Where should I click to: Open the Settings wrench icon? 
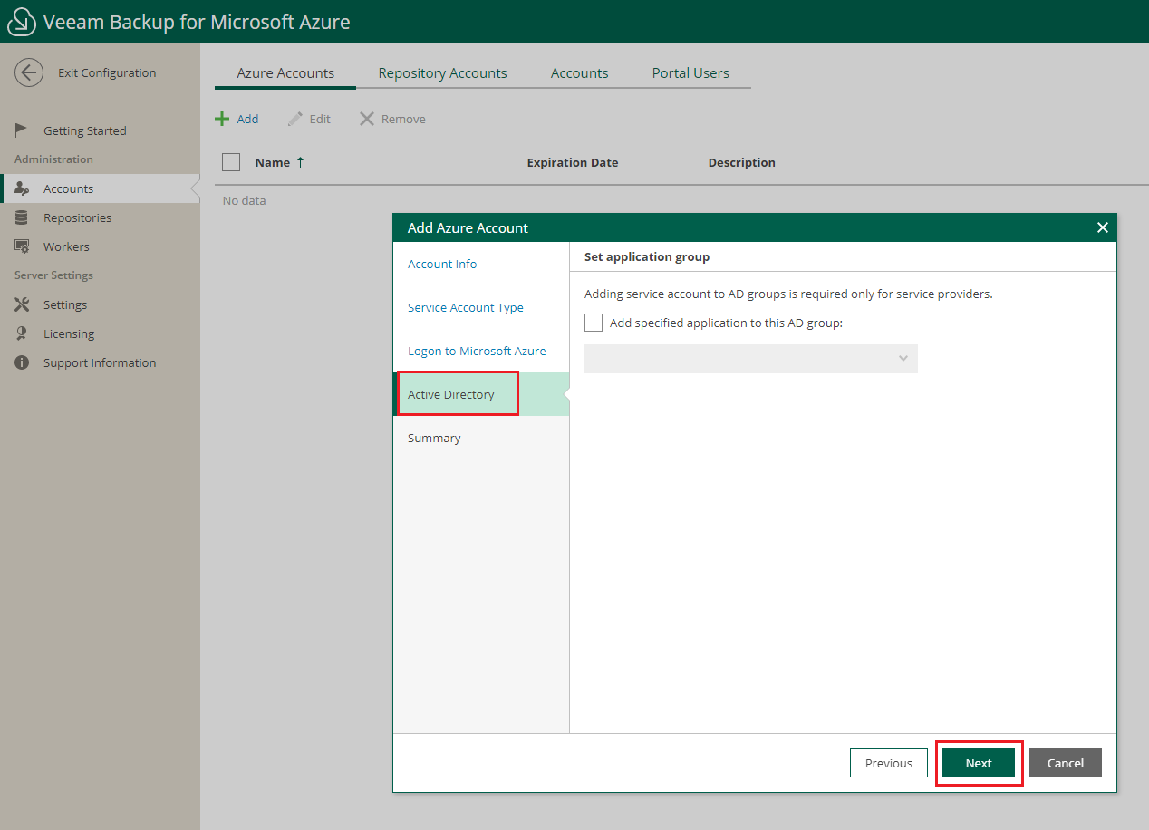pyautogui.click(x=22, y=304)
